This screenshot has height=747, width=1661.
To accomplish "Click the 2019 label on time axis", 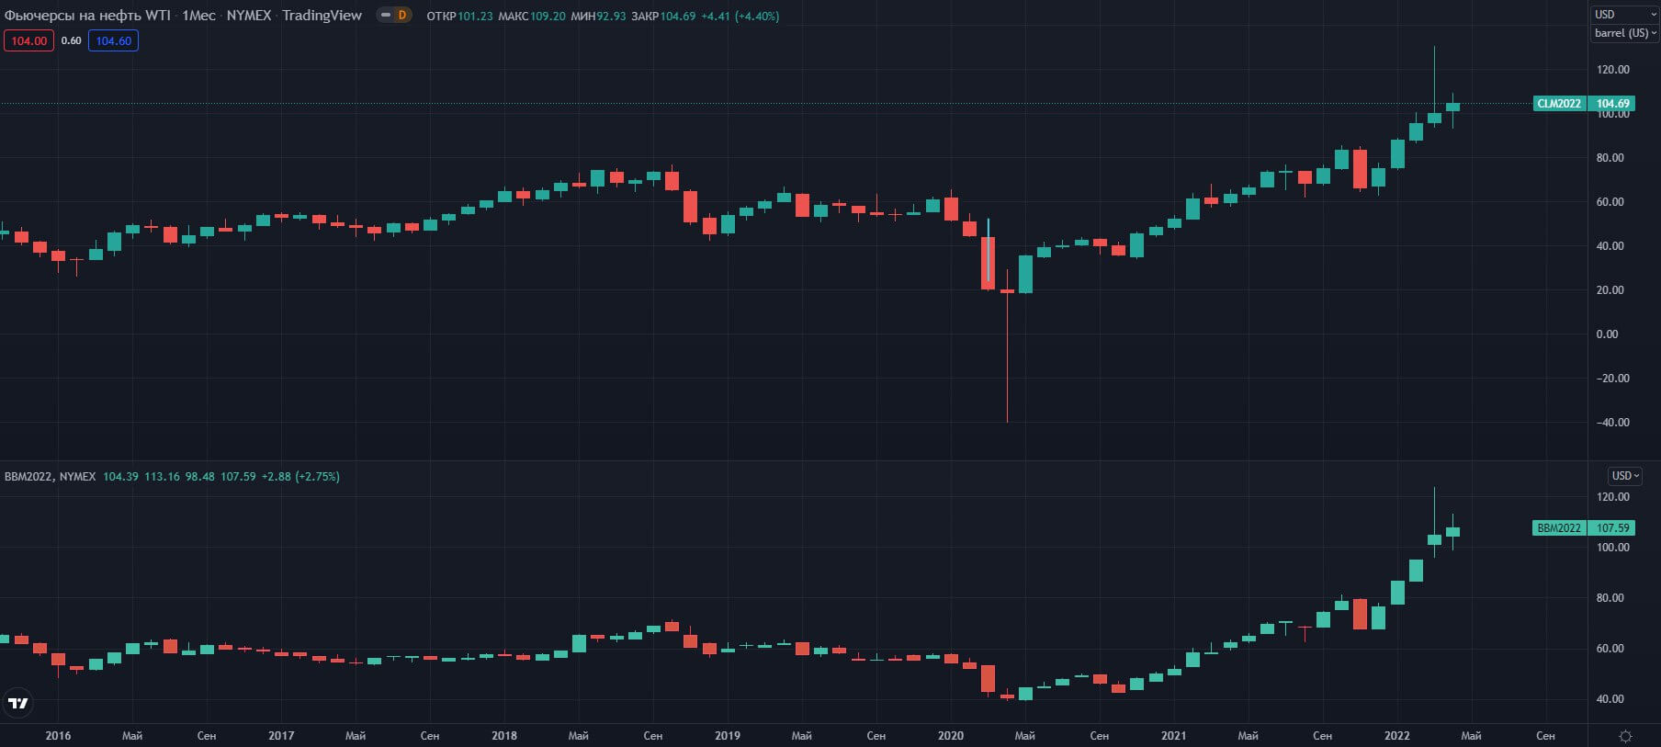I will (x=728, y=736).
